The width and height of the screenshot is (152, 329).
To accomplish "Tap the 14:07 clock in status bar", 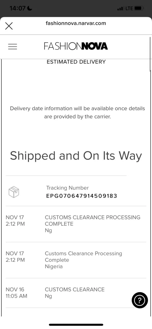I will 18,9.
